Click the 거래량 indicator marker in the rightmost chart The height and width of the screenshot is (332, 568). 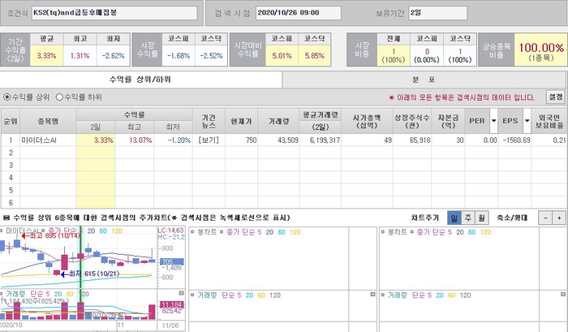pyautogui.click(x=382, y=295)
